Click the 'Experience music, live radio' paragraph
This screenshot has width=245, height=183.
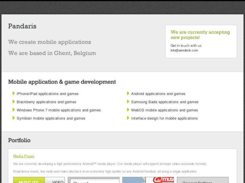click(x=105, y=172)
